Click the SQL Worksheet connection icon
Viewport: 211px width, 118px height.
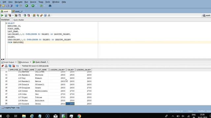[x=42, y=6]
